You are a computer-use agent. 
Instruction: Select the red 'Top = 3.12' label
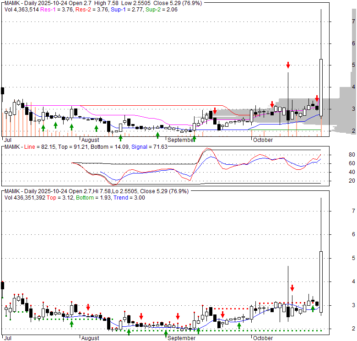point(60,198)
